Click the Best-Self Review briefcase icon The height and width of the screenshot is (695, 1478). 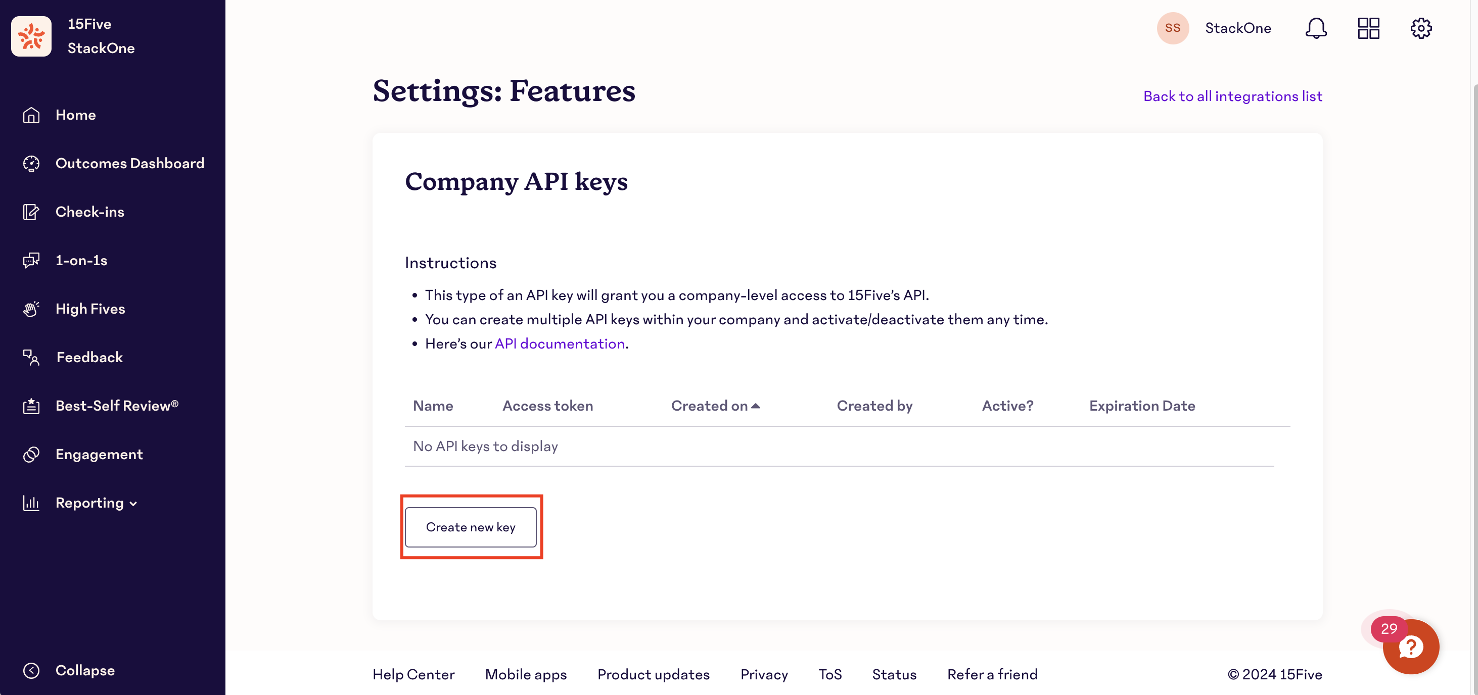click(x=31, y=406)
